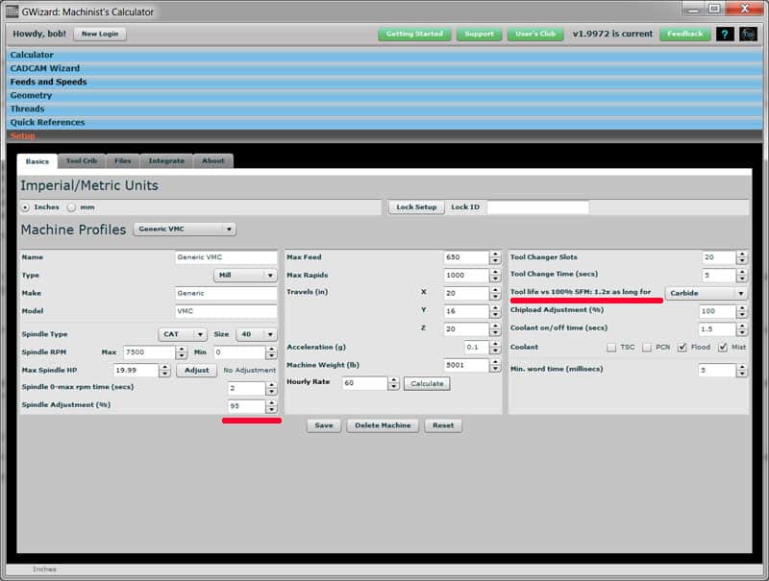
Task: Increase Tool Changer Slots with the up arrow
Action: (740, 254)
